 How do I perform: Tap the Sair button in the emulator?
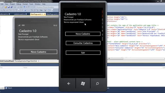(x=83, y=53)
